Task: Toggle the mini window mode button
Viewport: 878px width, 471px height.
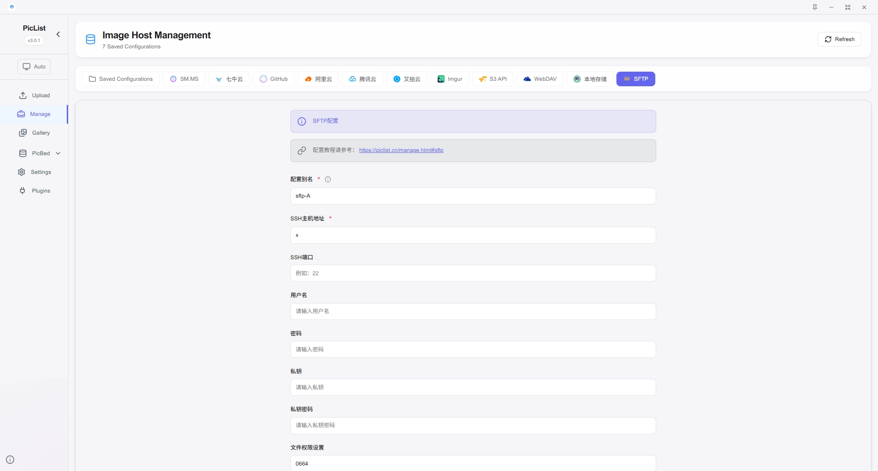Action: tap(848, 7)
